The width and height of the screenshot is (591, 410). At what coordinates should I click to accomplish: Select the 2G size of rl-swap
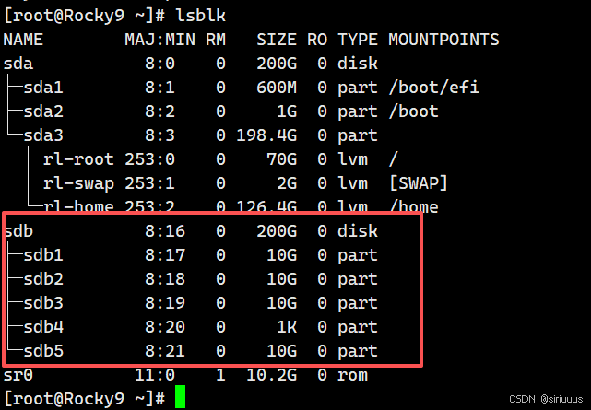click(x=287, y=183)
